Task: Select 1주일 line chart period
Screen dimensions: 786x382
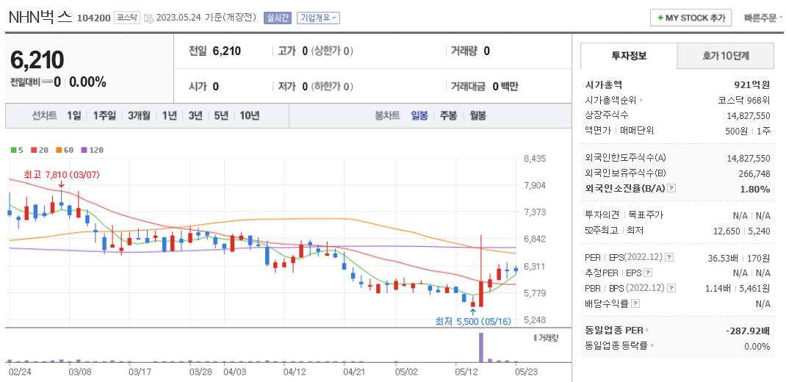Action: tap(104, 115)
